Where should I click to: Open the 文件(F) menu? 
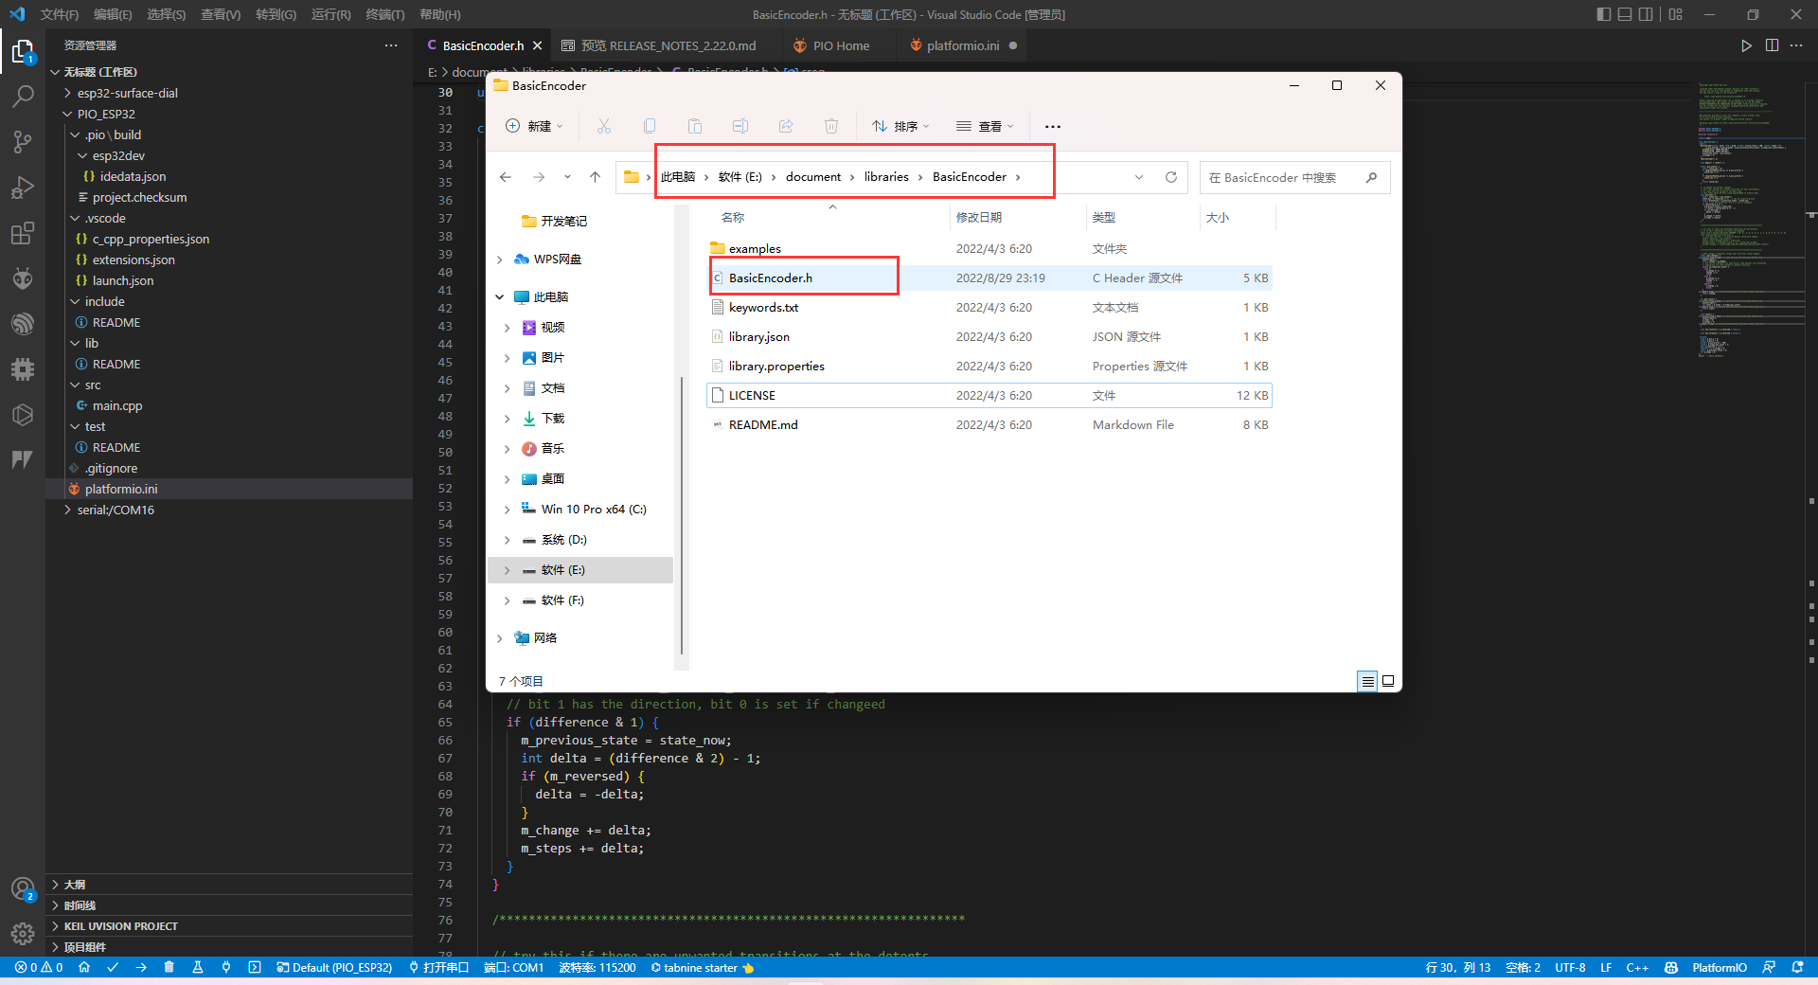(x=60, y=14)
